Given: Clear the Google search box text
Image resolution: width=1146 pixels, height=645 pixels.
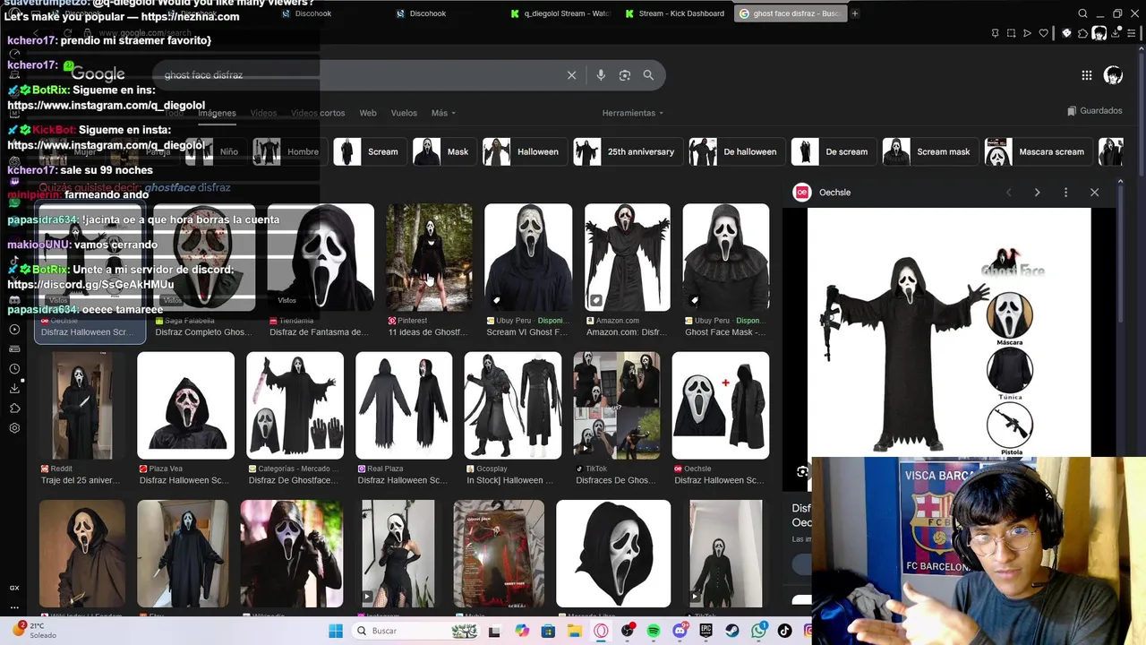Looking at the screenshot, I should (571, 75).
